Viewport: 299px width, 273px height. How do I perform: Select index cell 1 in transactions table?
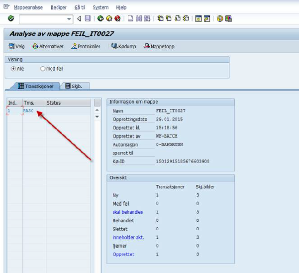[x=15, y=111]
